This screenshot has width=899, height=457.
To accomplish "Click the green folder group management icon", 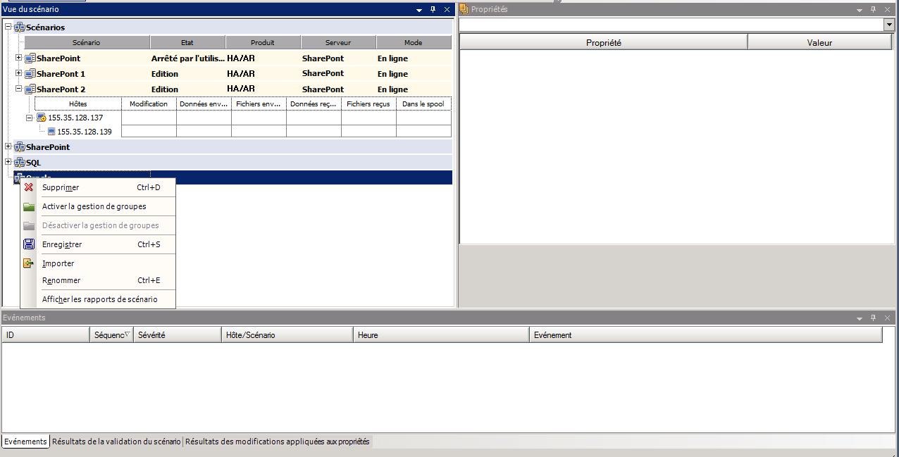I will point(29,206).
